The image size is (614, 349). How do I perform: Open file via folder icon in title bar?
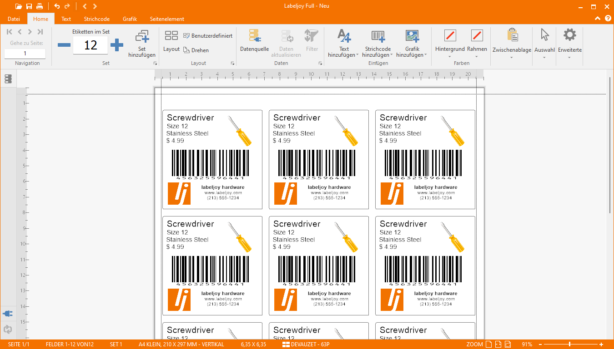(18, 6)
